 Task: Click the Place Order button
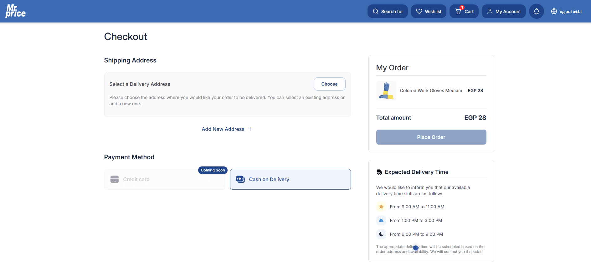coord(431,137)
